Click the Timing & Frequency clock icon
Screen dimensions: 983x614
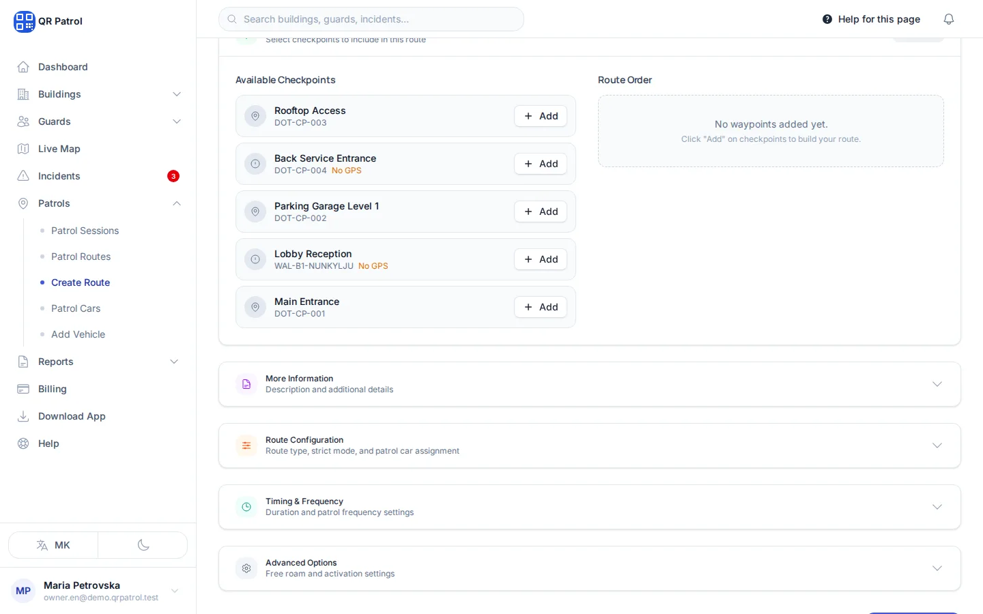(x=246, y=507)
